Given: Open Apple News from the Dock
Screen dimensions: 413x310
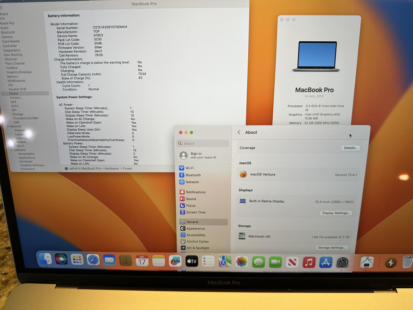Looking at the screenshot, I should [292, 262].
